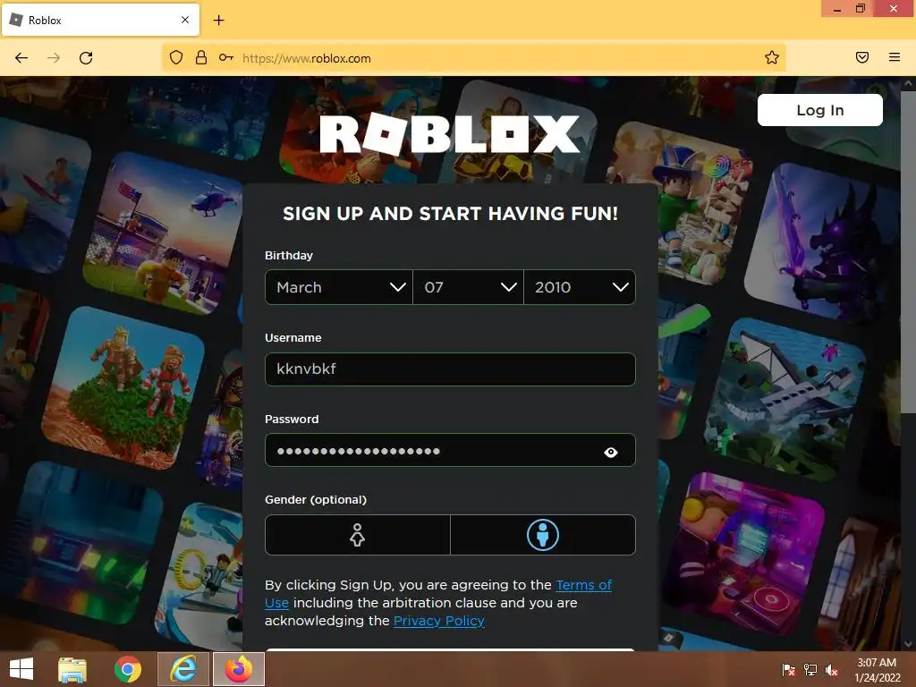
Task: Click the network tray icon
Action: coord(810,669)
